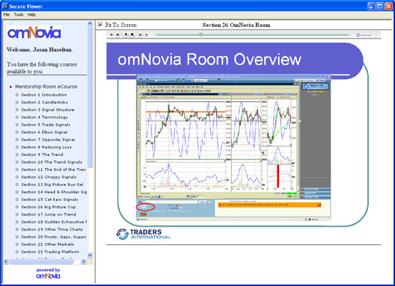This screenshot has width=395, height=286.
Task: Click the sidebar scroll right arrow
Action: point(84,262)
